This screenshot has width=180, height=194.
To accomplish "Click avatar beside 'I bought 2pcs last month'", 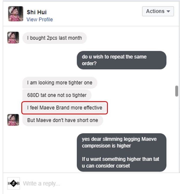I will 13,38.
